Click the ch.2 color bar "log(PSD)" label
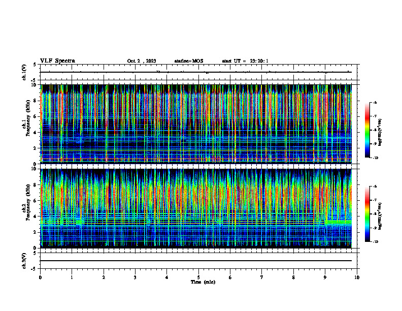This screenshot has width=402, height=311. point(380,216)
